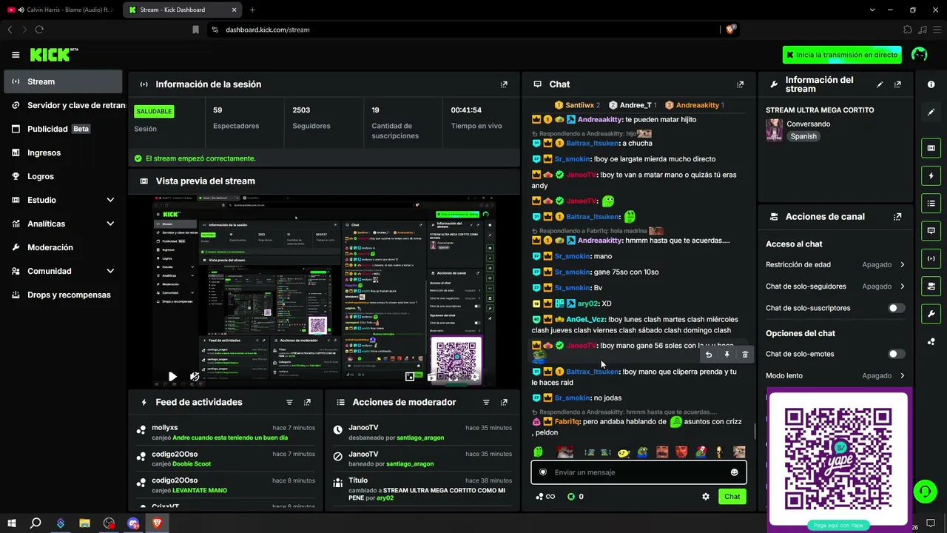The image size is (947, 533).
Task: Go to Stream in the sidebar
Action: pos(63,81)
